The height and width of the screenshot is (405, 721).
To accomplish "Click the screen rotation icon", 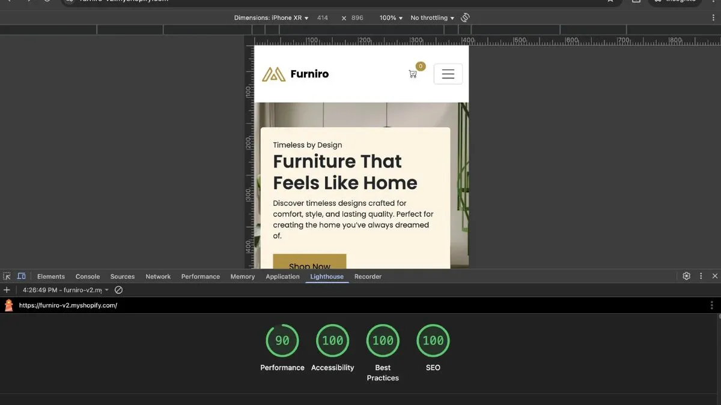I will [x=465, y=17].
